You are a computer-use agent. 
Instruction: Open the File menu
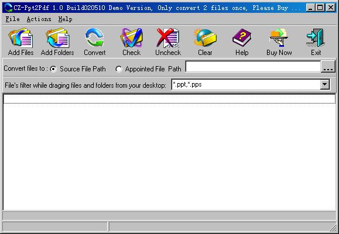point(12,19)
